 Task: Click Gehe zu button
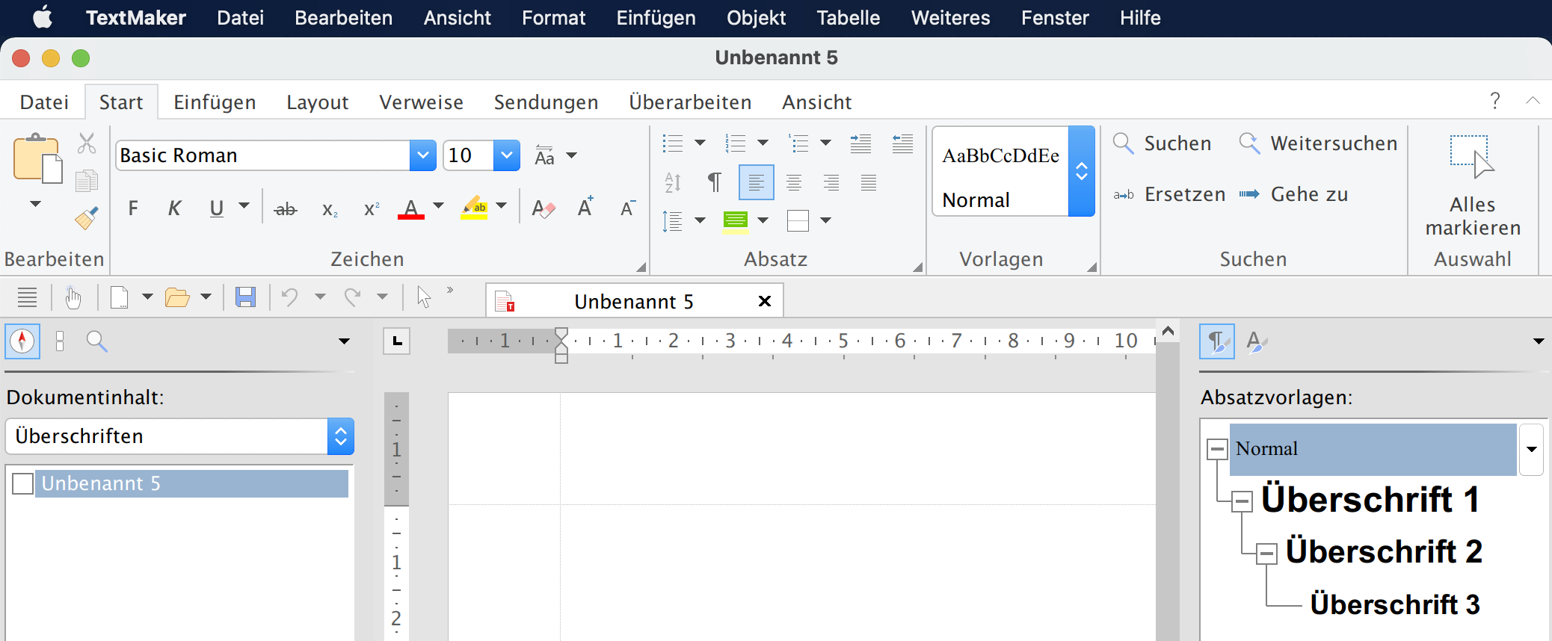click(1293, 194)
